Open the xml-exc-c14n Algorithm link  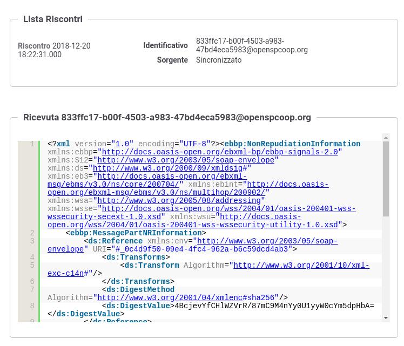[x=301, y=265]
